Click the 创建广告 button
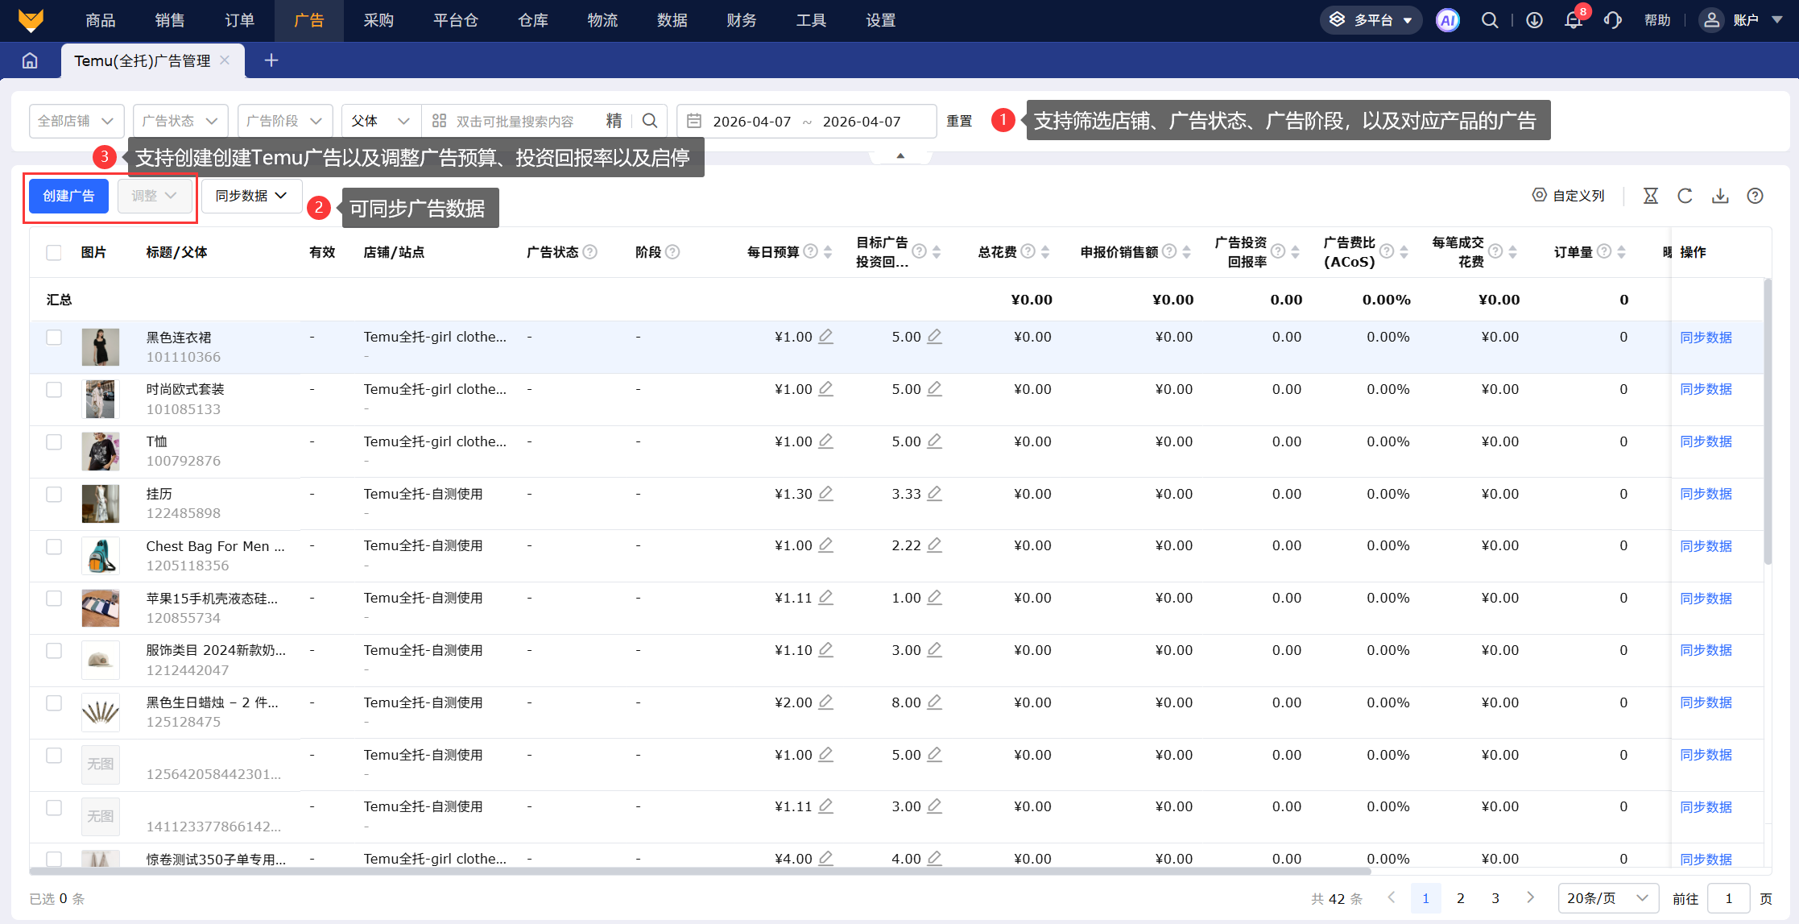 (68, 196)
